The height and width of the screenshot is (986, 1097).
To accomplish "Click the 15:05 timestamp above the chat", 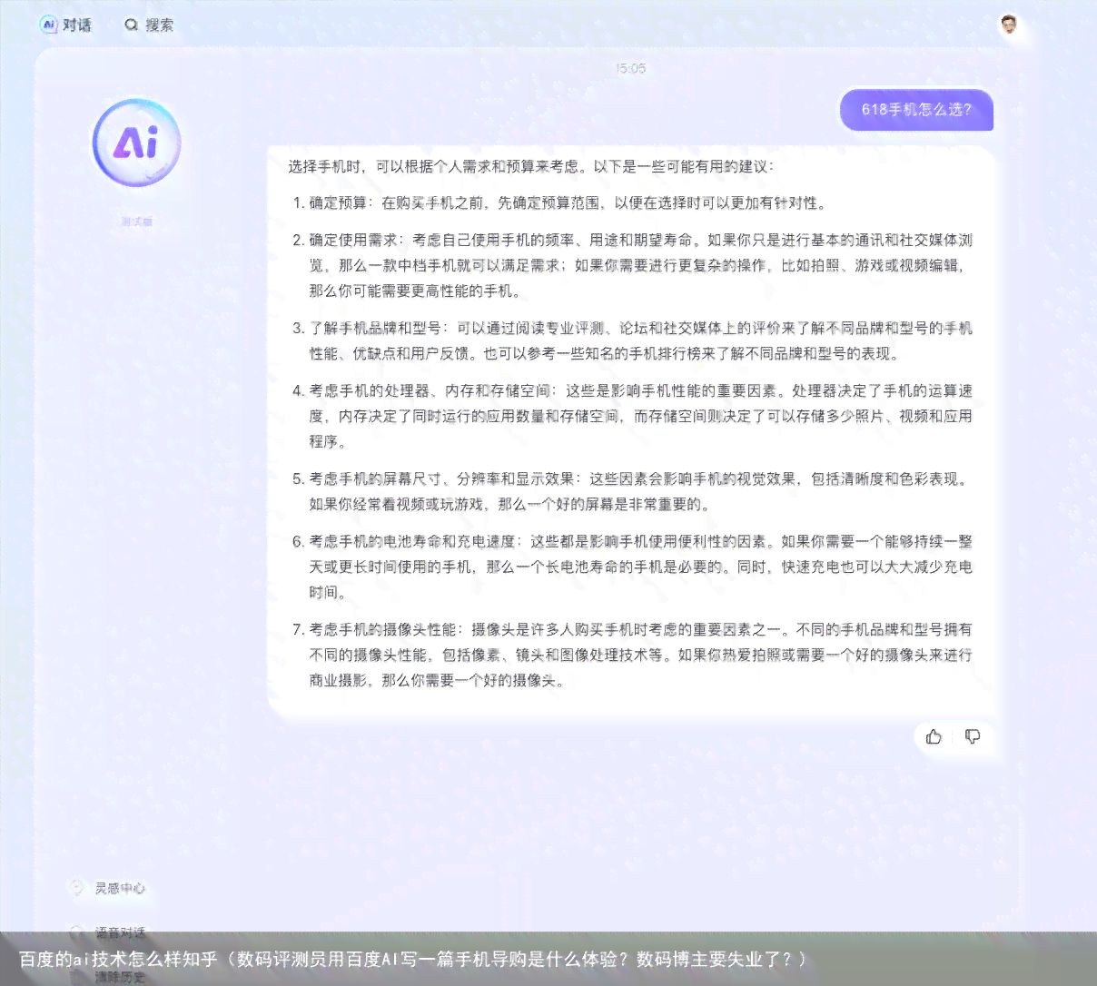I will [631, 68].
